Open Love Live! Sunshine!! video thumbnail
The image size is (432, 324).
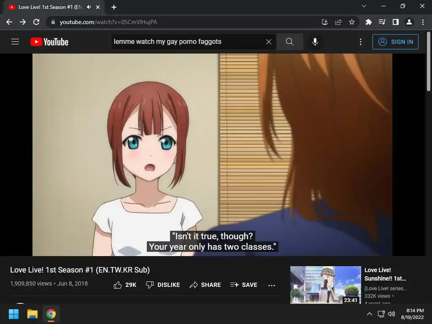325,285
